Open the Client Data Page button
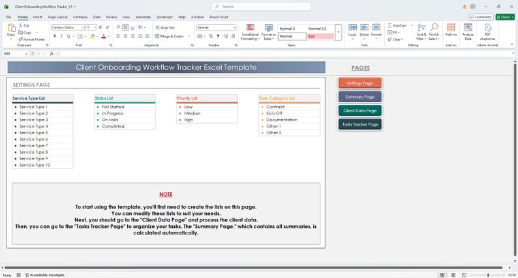 (x=359, y=111)
